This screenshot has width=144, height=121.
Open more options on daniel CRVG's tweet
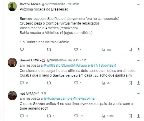coord(138,61)
